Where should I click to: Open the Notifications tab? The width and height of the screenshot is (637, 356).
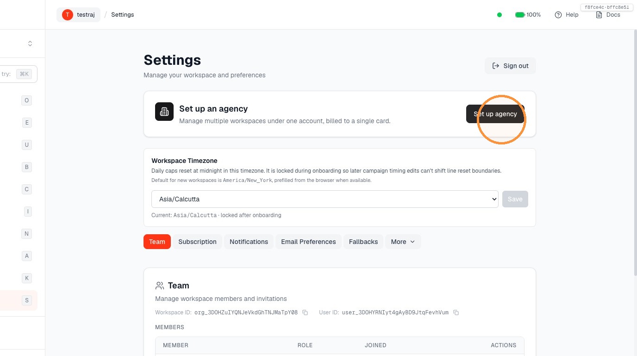click(x=249, y=242)
